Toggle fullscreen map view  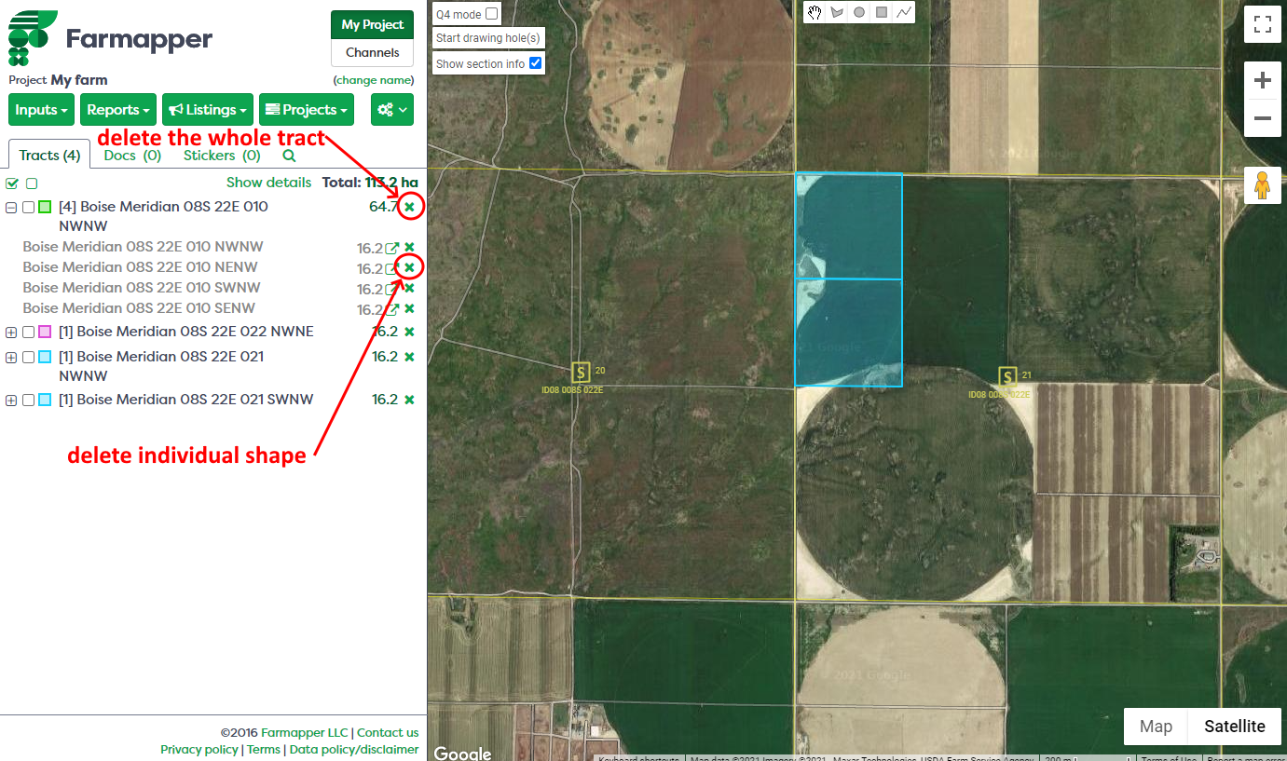pyautogui.click(x=1263, y=24)
